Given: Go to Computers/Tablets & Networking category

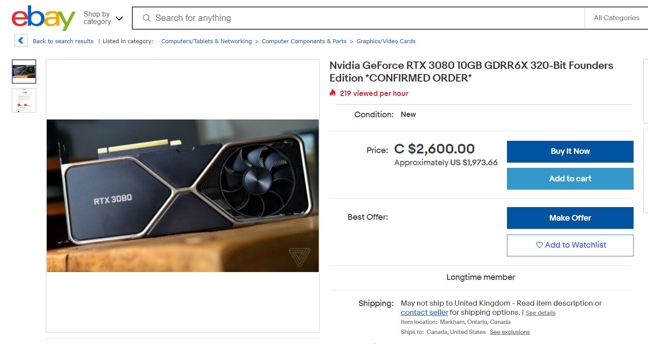Looking at the screenshot, I should pyautogui.click(x=207, y=41).
